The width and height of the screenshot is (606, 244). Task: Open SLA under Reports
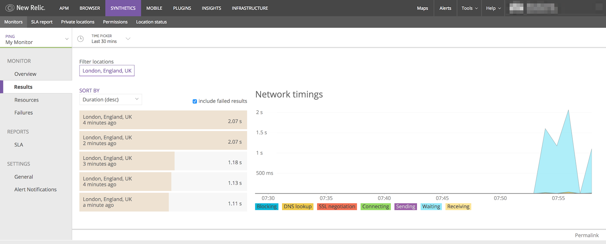pos(19,145)
